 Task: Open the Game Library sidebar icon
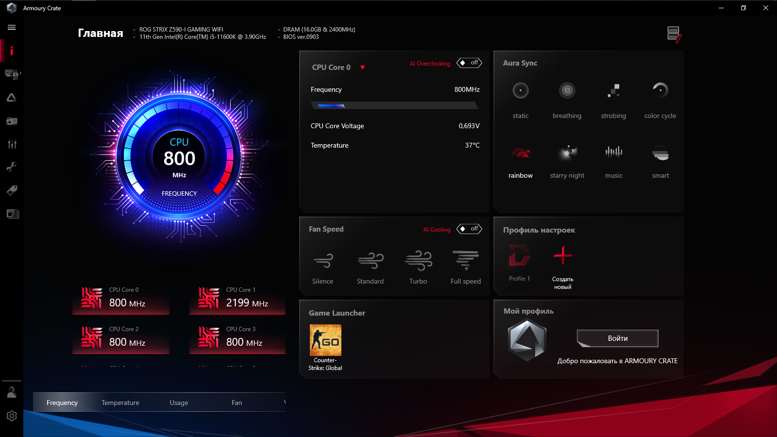[x=12, y=121]
